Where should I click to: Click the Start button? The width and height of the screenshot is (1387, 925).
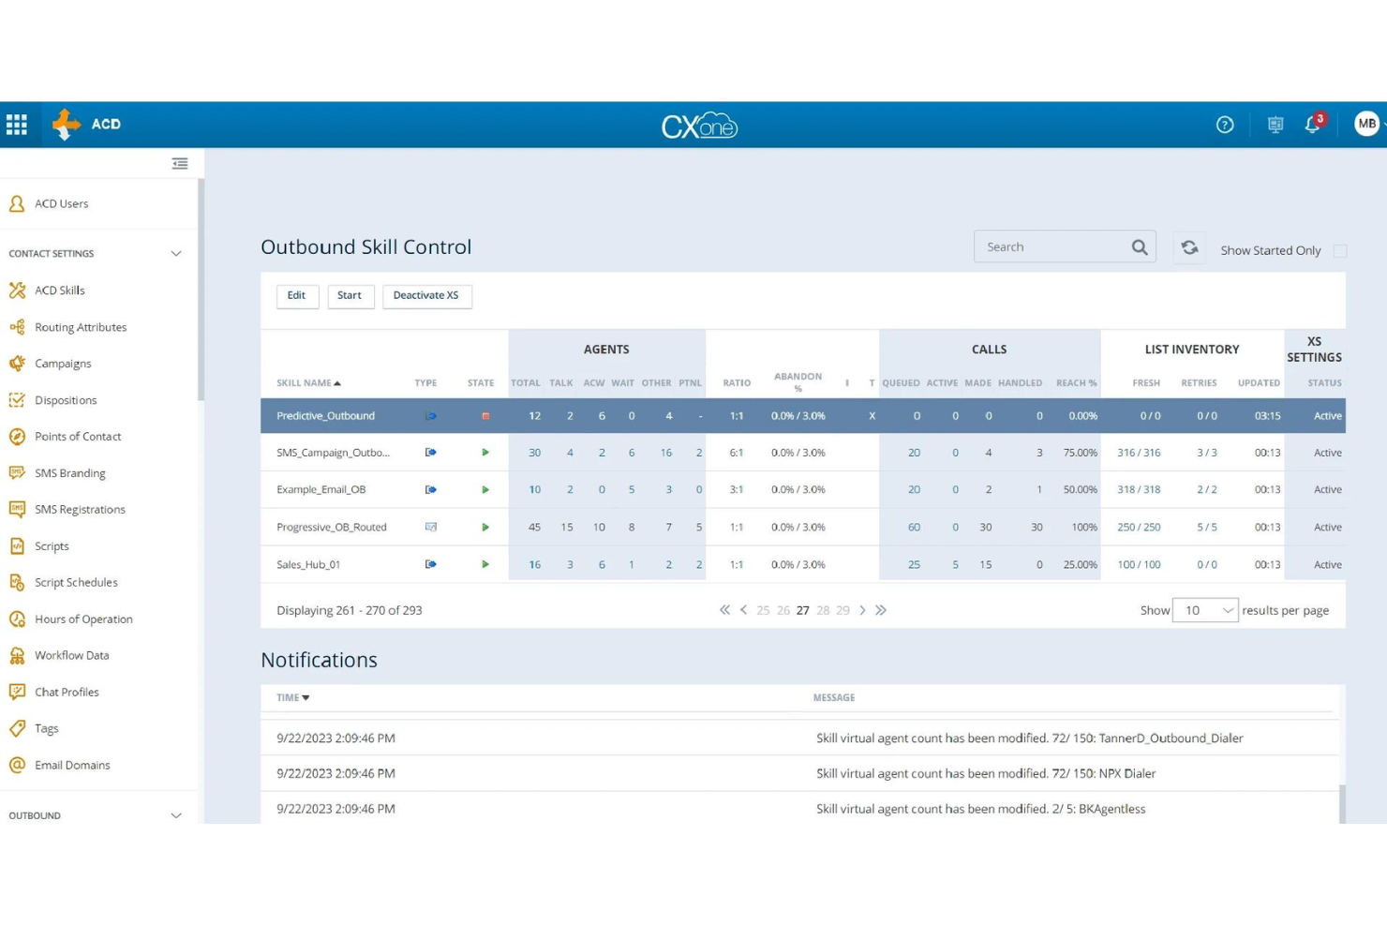[350, 296]
